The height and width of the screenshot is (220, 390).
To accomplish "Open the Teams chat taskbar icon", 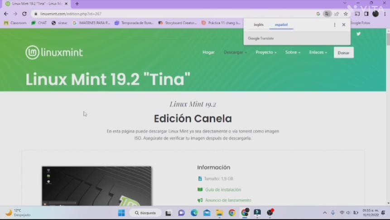I will (181, 213).
